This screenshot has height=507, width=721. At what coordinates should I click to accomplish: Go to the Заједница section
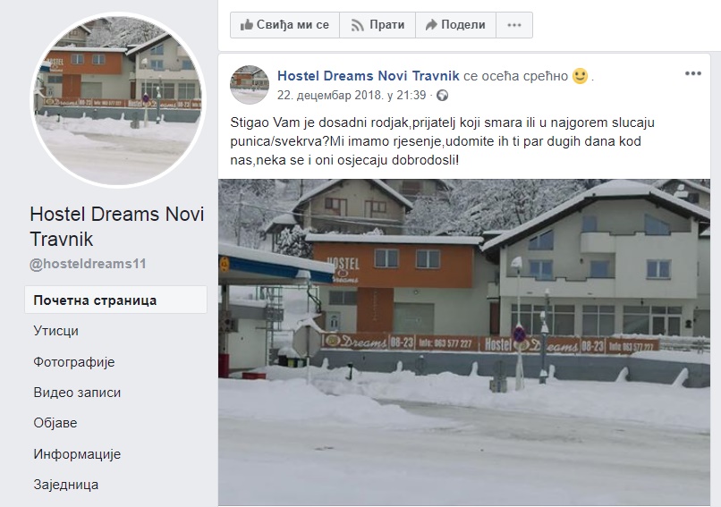(66, 485)
